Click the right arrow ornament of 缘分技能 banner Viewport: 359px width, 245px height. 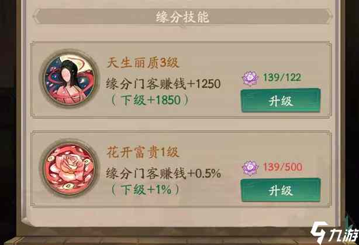329,16
